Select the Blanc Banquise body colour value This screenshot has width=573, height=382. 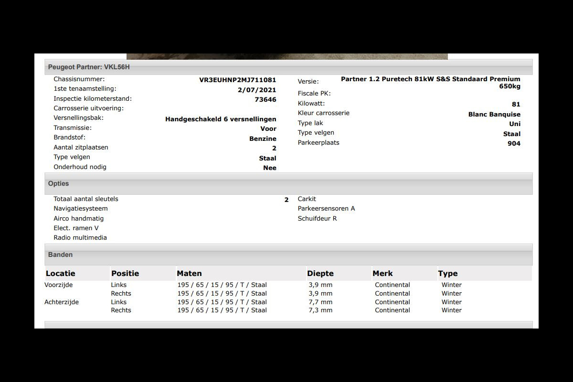point(494,115)
